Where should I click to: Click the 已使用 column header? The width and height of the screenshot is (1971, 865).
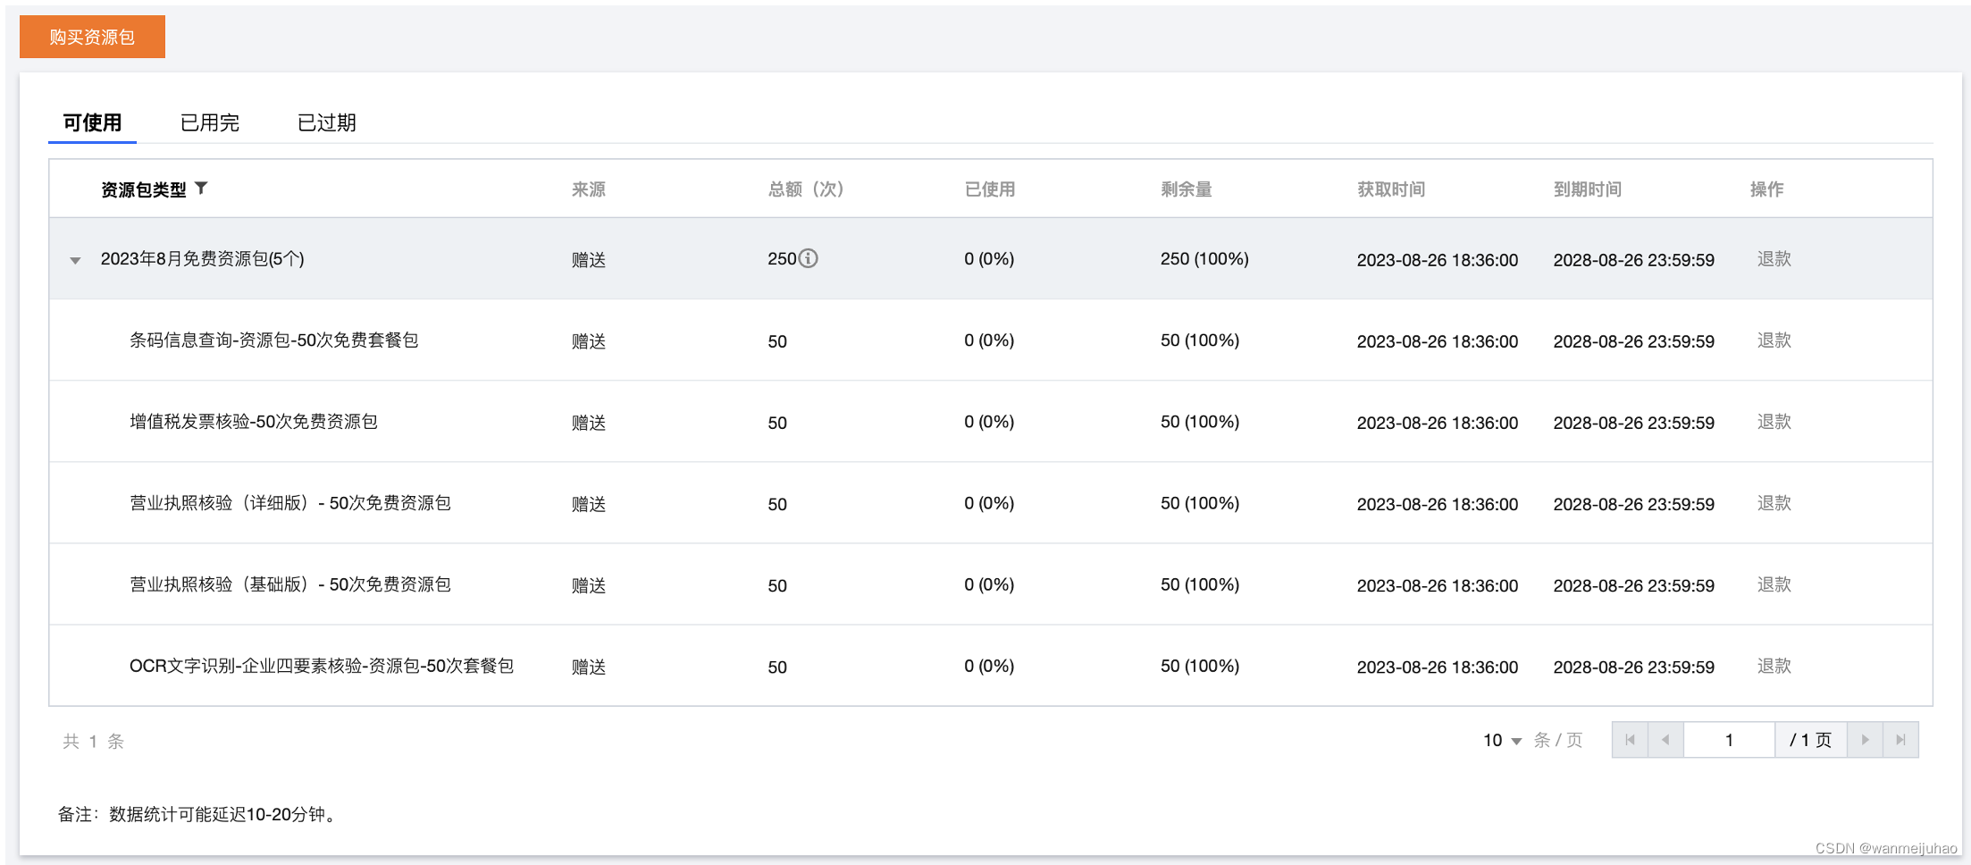(x=990, y=189)
